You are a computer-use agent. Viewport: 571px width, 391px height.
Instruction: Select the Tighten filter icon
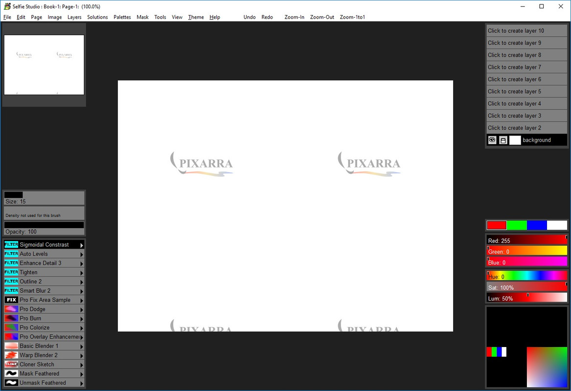click(x=11, y=272)
